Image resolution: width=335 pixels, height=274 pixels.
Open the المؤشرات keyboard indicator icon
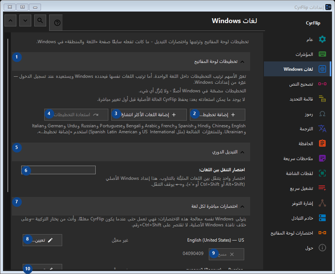[322, 54]
